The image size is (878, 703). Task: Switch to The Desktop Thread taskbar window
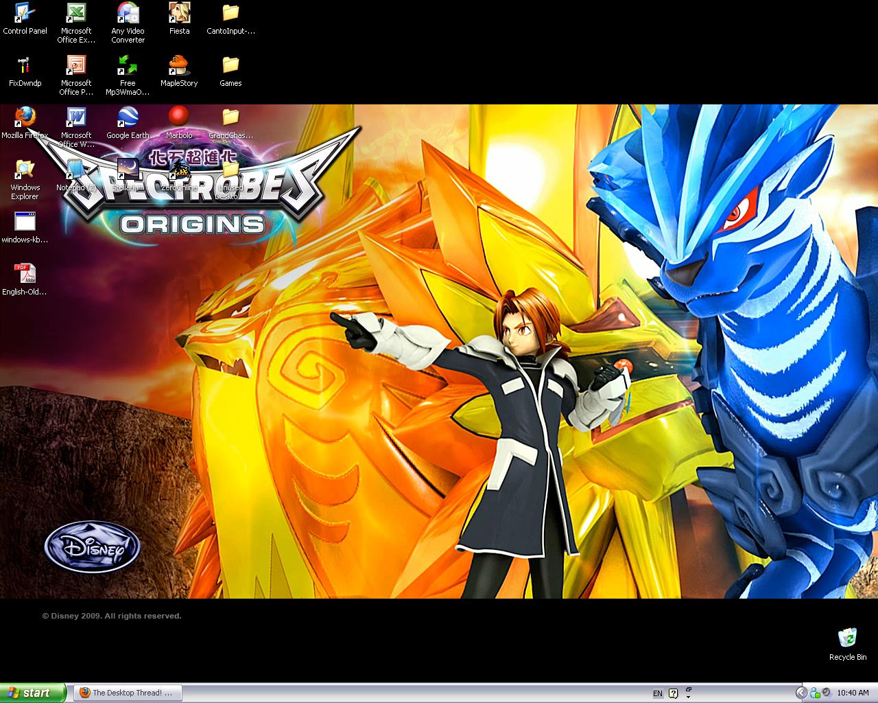point(127,693)
